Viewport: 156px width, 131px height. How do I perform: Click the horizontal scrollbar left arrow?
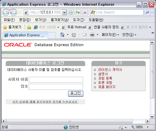tap(4, 121)
